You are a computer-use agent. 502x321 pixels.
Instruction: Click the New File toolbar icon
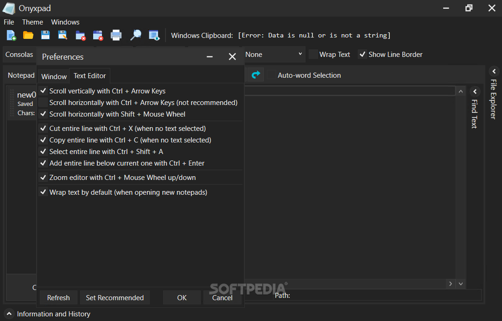click(11, 35)
